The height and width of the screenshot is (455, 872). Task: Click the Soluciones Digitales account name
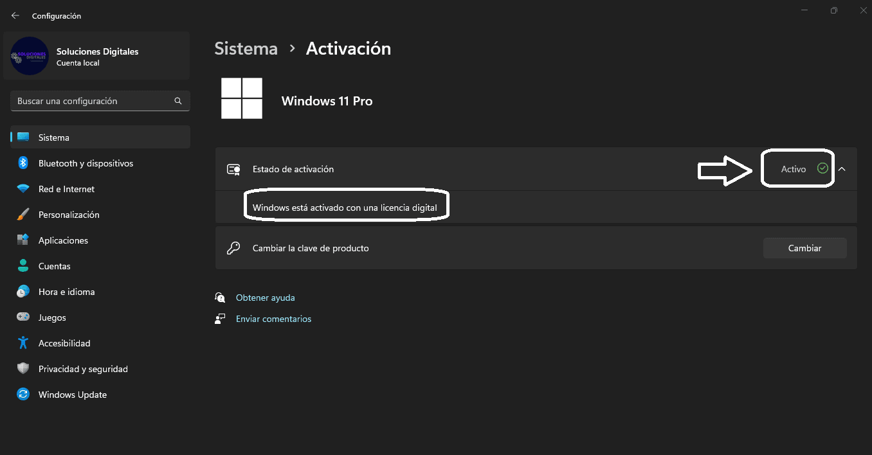coord(98,51)
